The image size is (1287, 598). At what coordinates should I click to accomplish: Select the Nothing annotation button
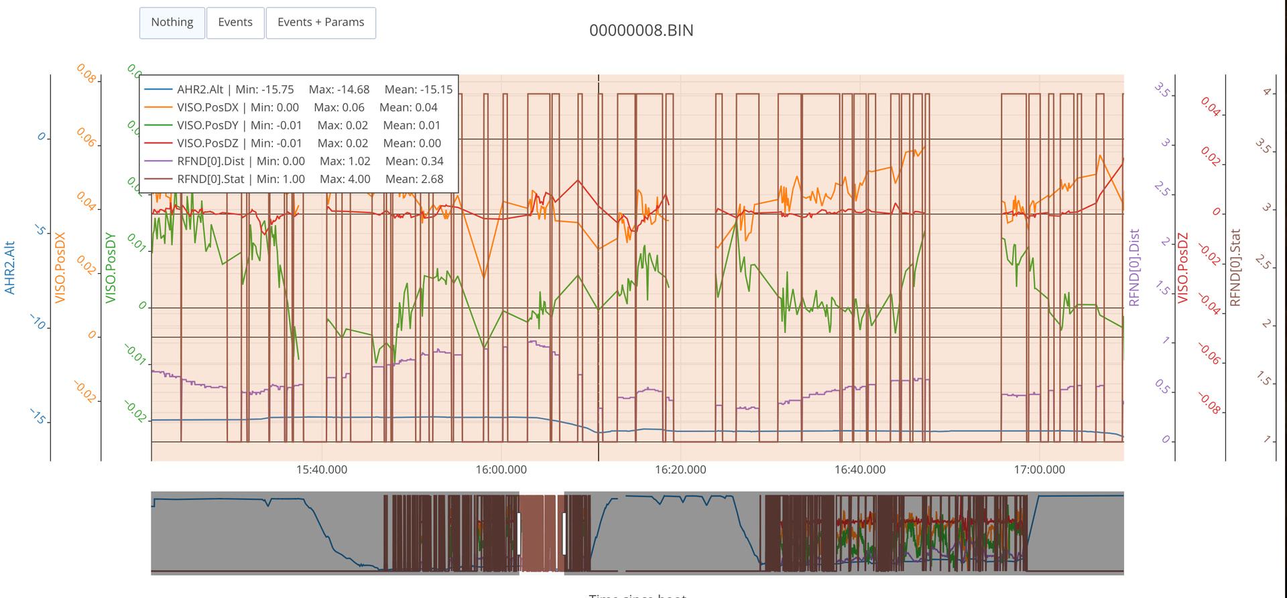click(172, 23)
